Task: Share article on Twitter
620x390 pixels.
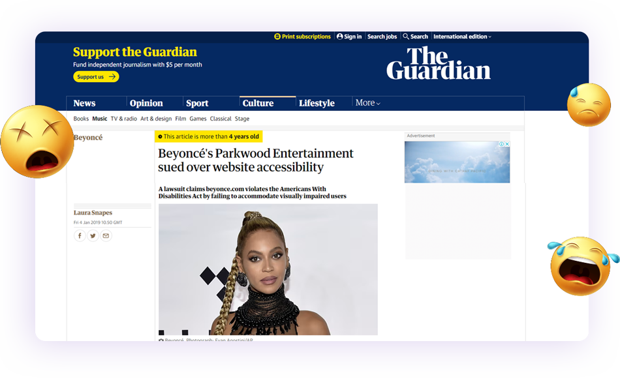Action: pyautogui.click(x=93, y=236)
